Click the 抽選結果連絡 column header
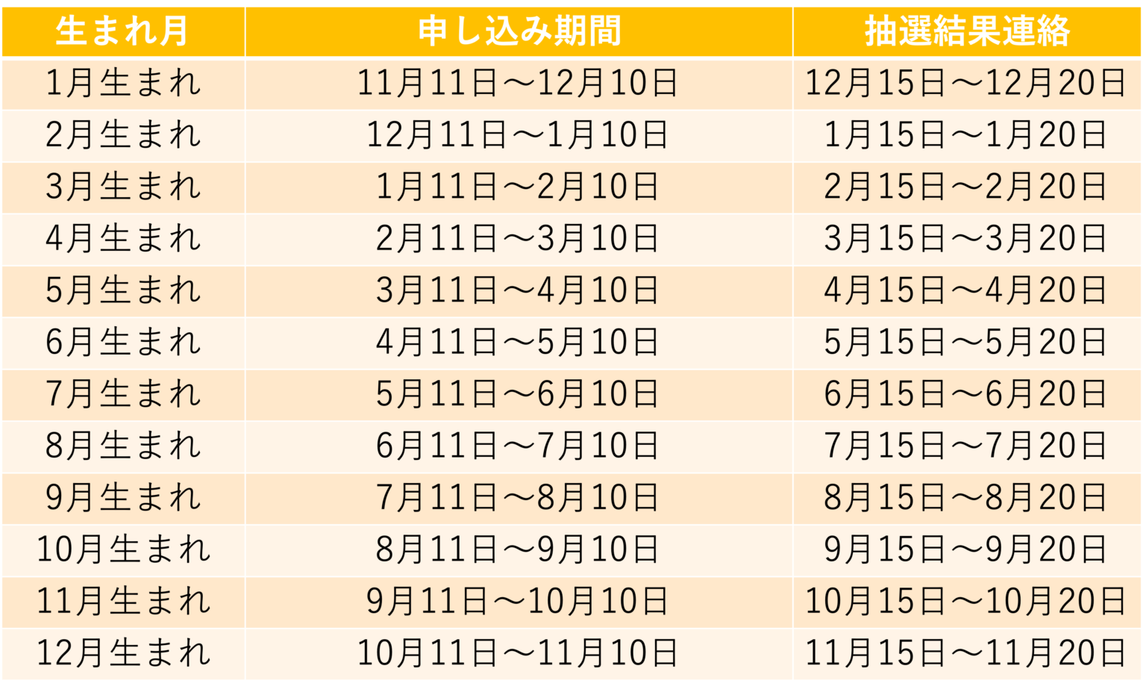Screen dimensions: 1146x698 point(967,31)
